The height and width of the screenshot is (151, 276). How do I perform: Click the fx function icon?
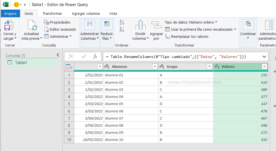coord(95,56)
